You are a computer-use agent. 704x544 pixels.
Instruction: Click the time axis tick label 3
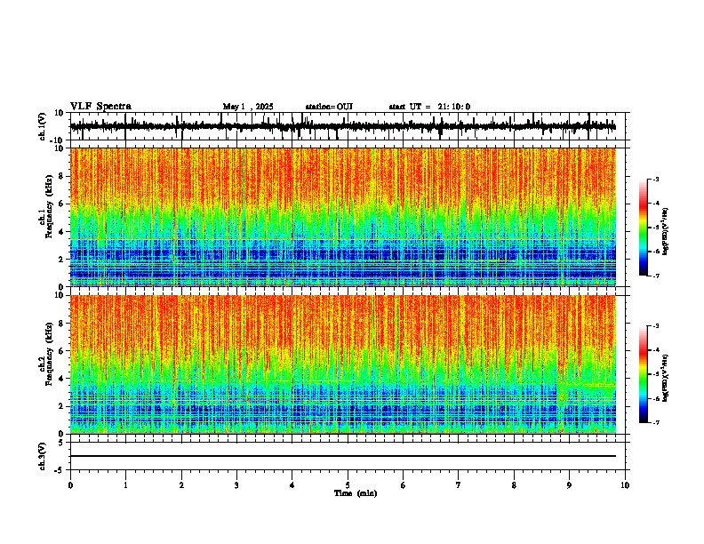(236, 485)
